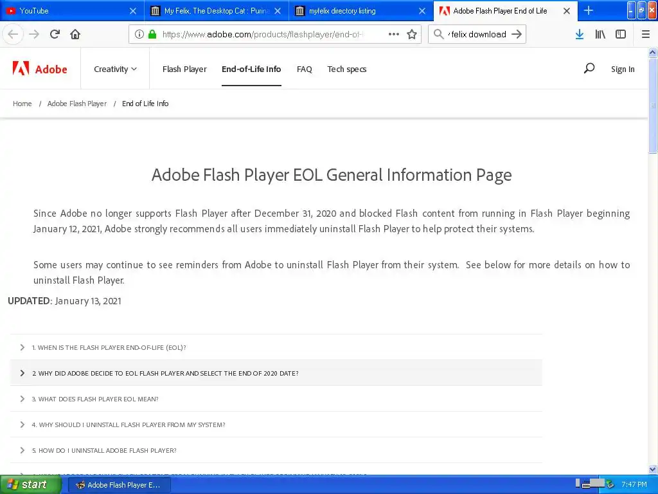Open page actions three-dot menu
Image resolution: width=658 pixels, height=494 pixels.
tap(394, 34)
